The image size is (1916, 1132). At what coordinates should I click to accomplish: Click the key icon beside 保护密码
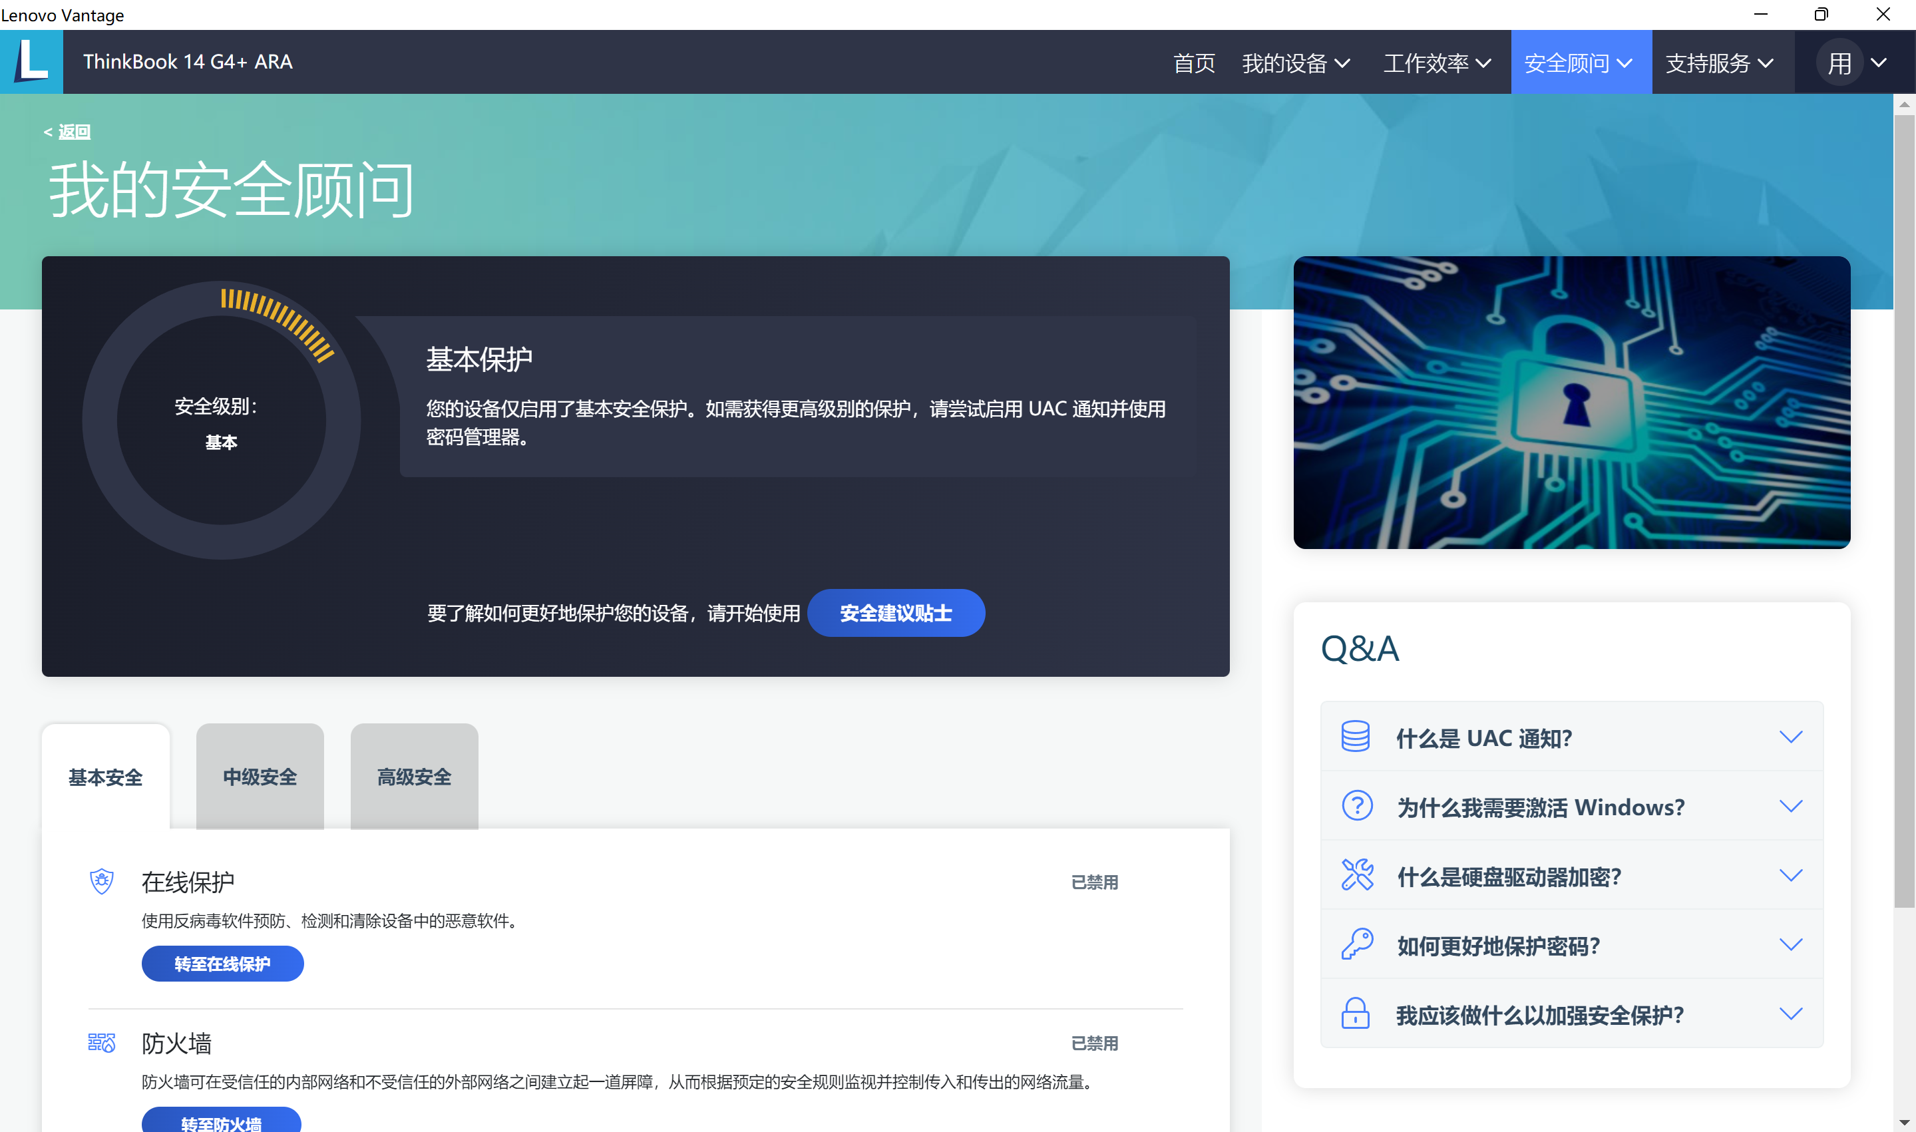(1357, 944)
